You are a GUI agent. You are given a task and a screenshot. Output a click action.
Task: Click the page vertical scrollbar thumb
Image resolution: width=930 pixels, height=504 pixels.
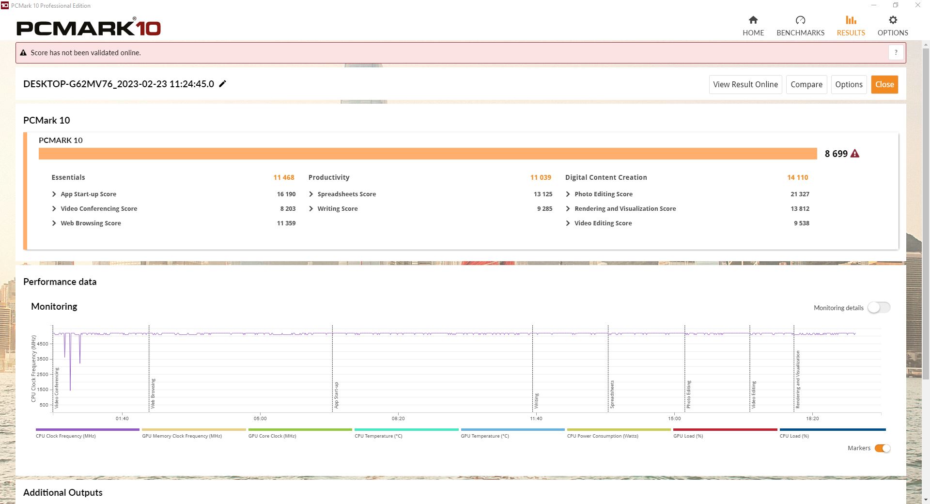coord(926,213)
